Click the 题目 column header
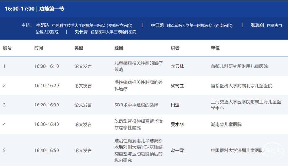This screenshot has width=288, height=166. (119, 48)
